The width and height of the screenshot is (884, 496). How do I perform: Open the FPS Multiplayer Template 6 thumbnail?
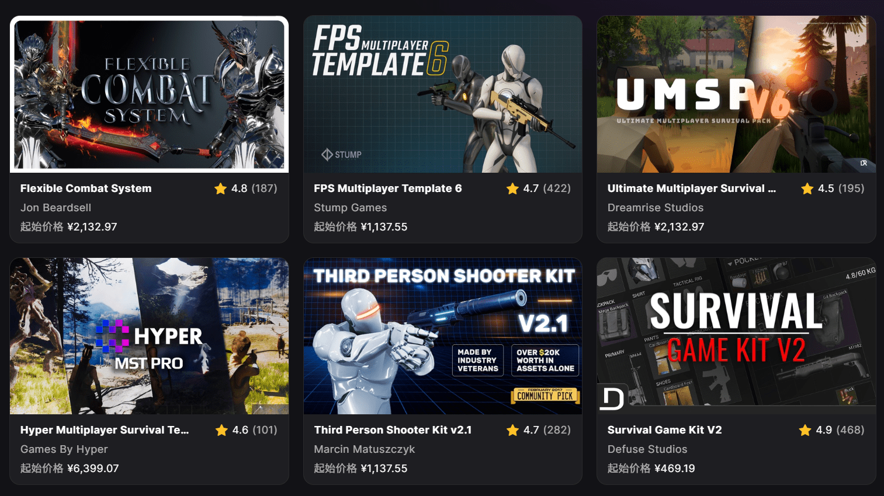click(x=443, y=94)
